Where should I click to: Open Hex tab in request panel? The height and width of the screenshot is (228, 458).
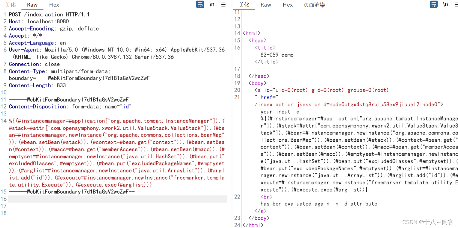[x=54, y=5]
